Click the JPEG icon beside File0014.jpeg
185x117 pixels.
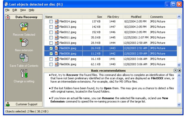56,21
